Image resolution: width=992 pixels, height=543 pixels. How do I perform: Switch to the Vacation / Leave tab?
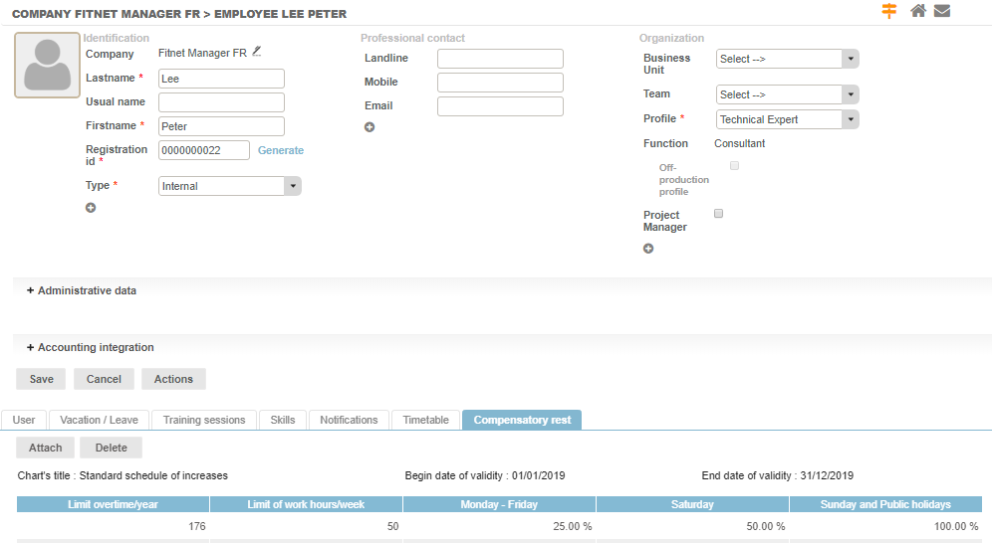point(99,420)
